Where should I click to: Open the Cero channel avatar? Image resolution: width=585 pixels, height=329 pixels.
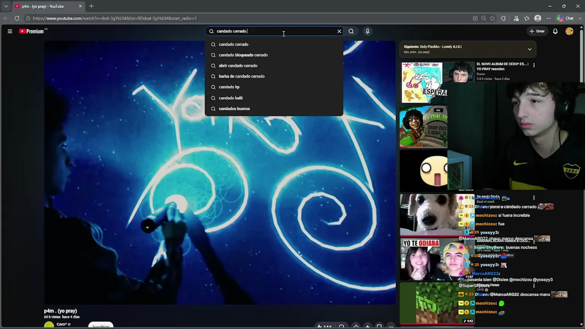[x=49, y=324]
